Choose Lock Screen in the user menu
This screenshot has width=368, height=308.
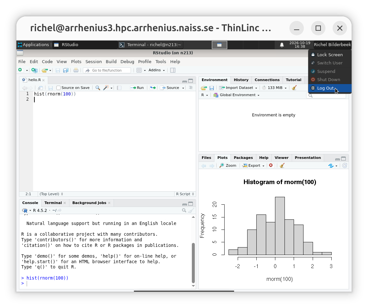pos(330,55)
